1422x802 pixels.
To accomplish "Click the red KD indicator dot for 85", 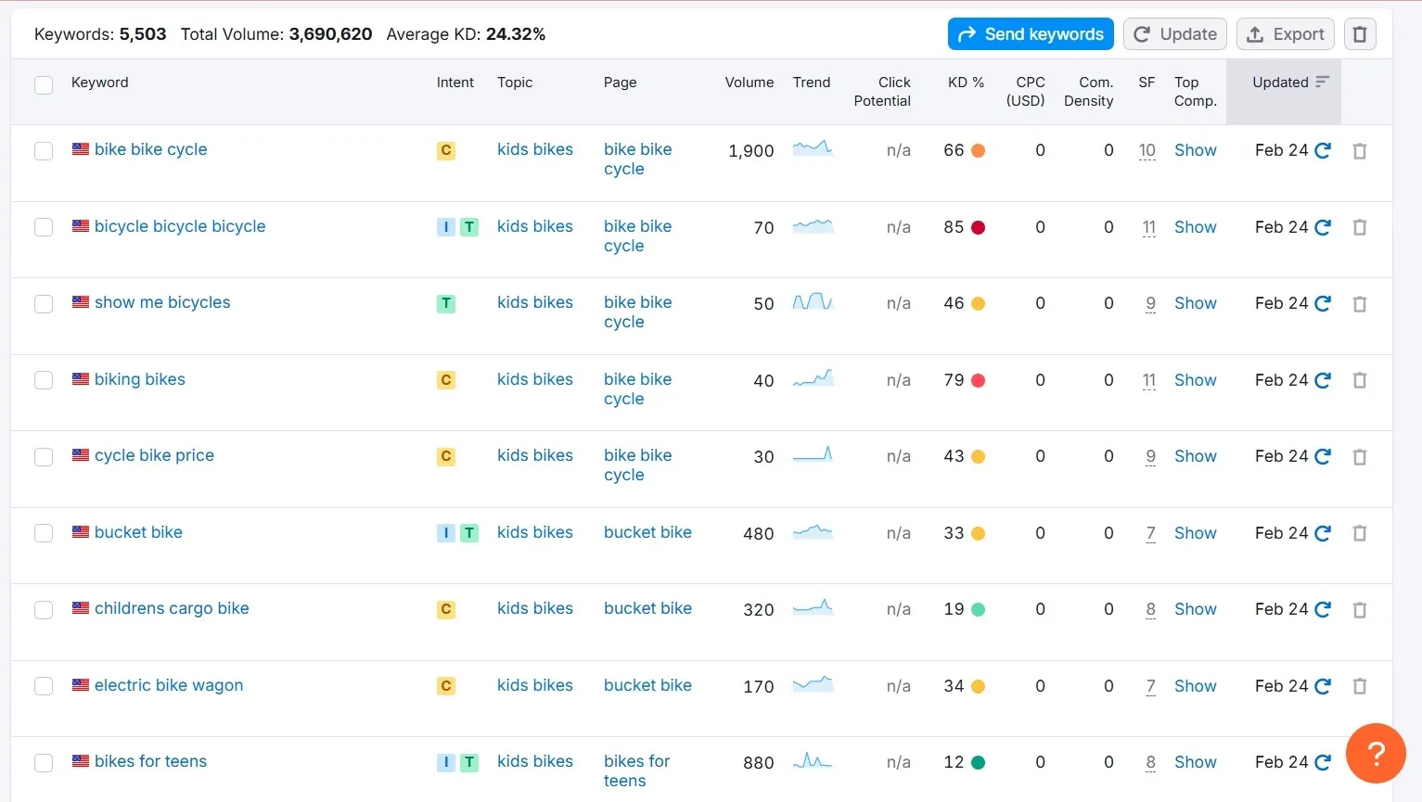I will click(978, 227).
